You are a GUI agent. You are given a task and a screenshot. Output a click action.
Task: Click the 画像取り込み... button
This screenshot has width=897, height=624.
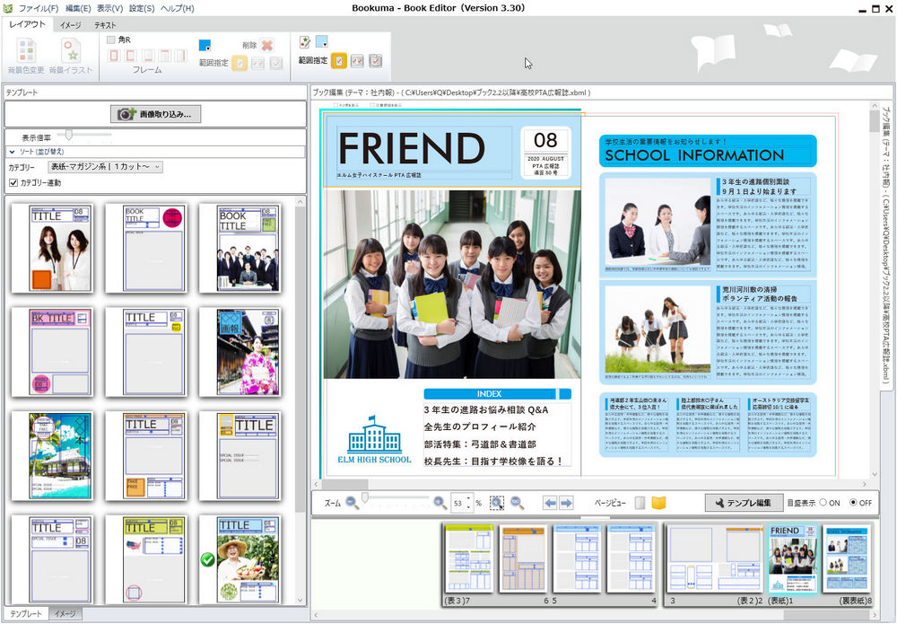coord(155,114)
